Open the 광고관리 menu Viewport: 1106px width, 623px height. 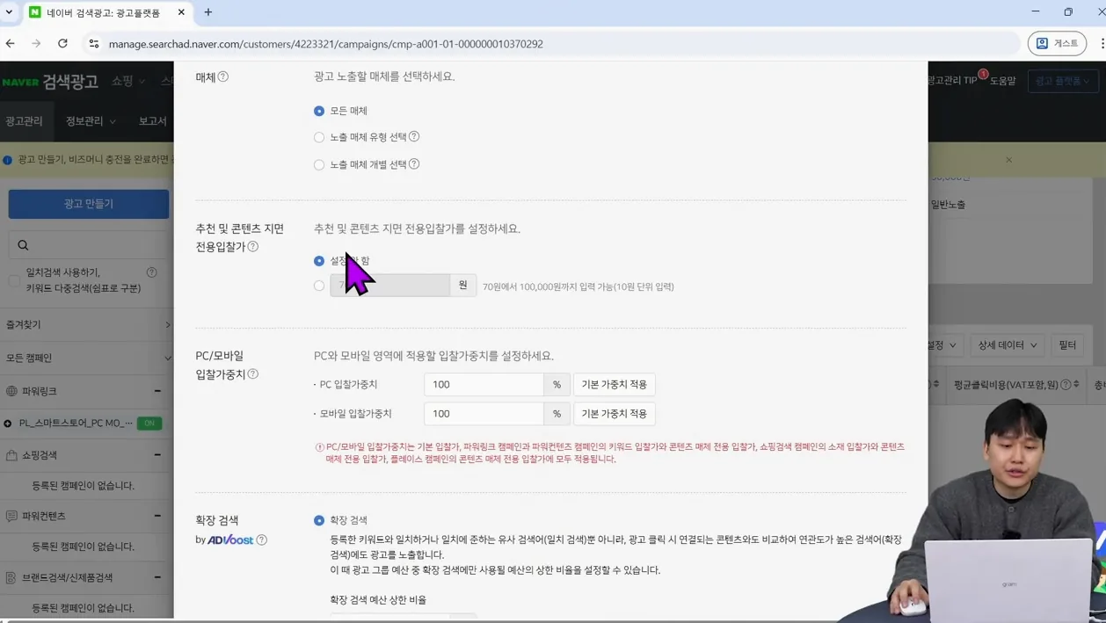(24, 121)
